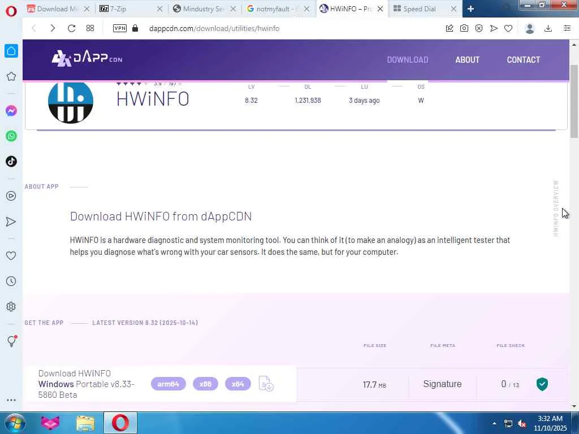Reload the current page

point(71,28)
